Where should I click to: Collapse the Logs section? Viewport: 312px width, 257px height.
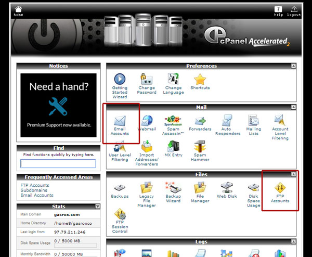click(293, 242)
